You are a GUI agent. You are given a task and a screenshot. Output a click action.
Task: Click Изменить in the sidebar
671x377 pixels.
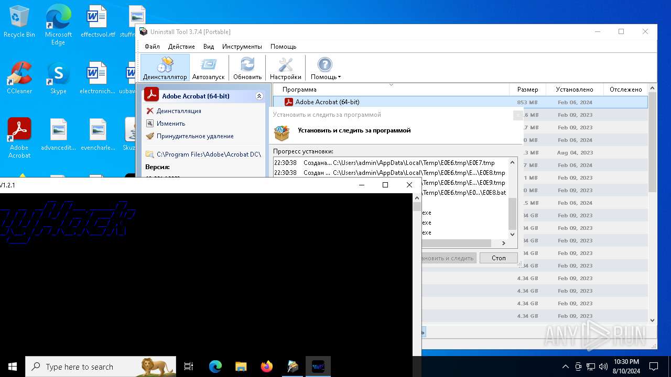click(171, 124)
